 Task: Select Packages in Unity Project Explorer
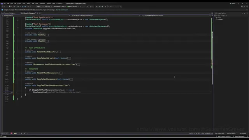tap(220, 19)
